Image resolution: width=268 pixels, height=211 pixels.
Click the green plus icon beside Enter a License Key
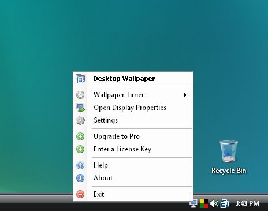(x=80, y=149)
